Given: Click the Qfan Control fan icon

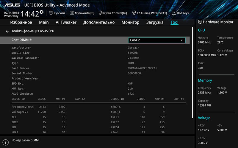Looking at the screenshot, I should point(101,13).
